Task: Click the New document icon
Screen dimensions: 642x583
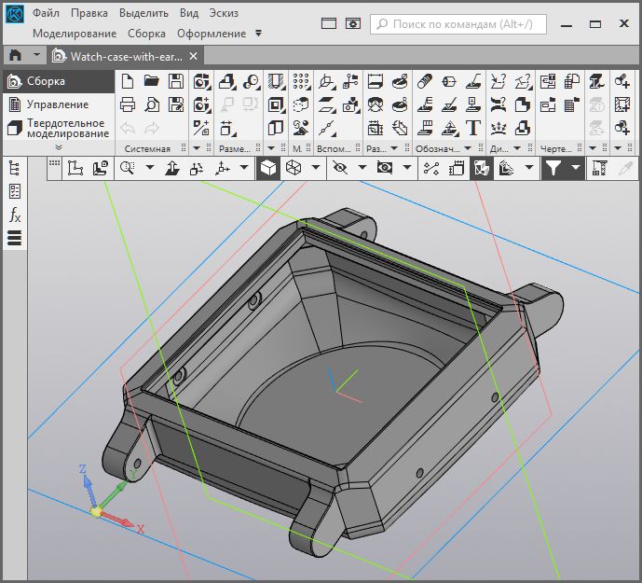Action: pyautogui.click(x=128, y=81)
